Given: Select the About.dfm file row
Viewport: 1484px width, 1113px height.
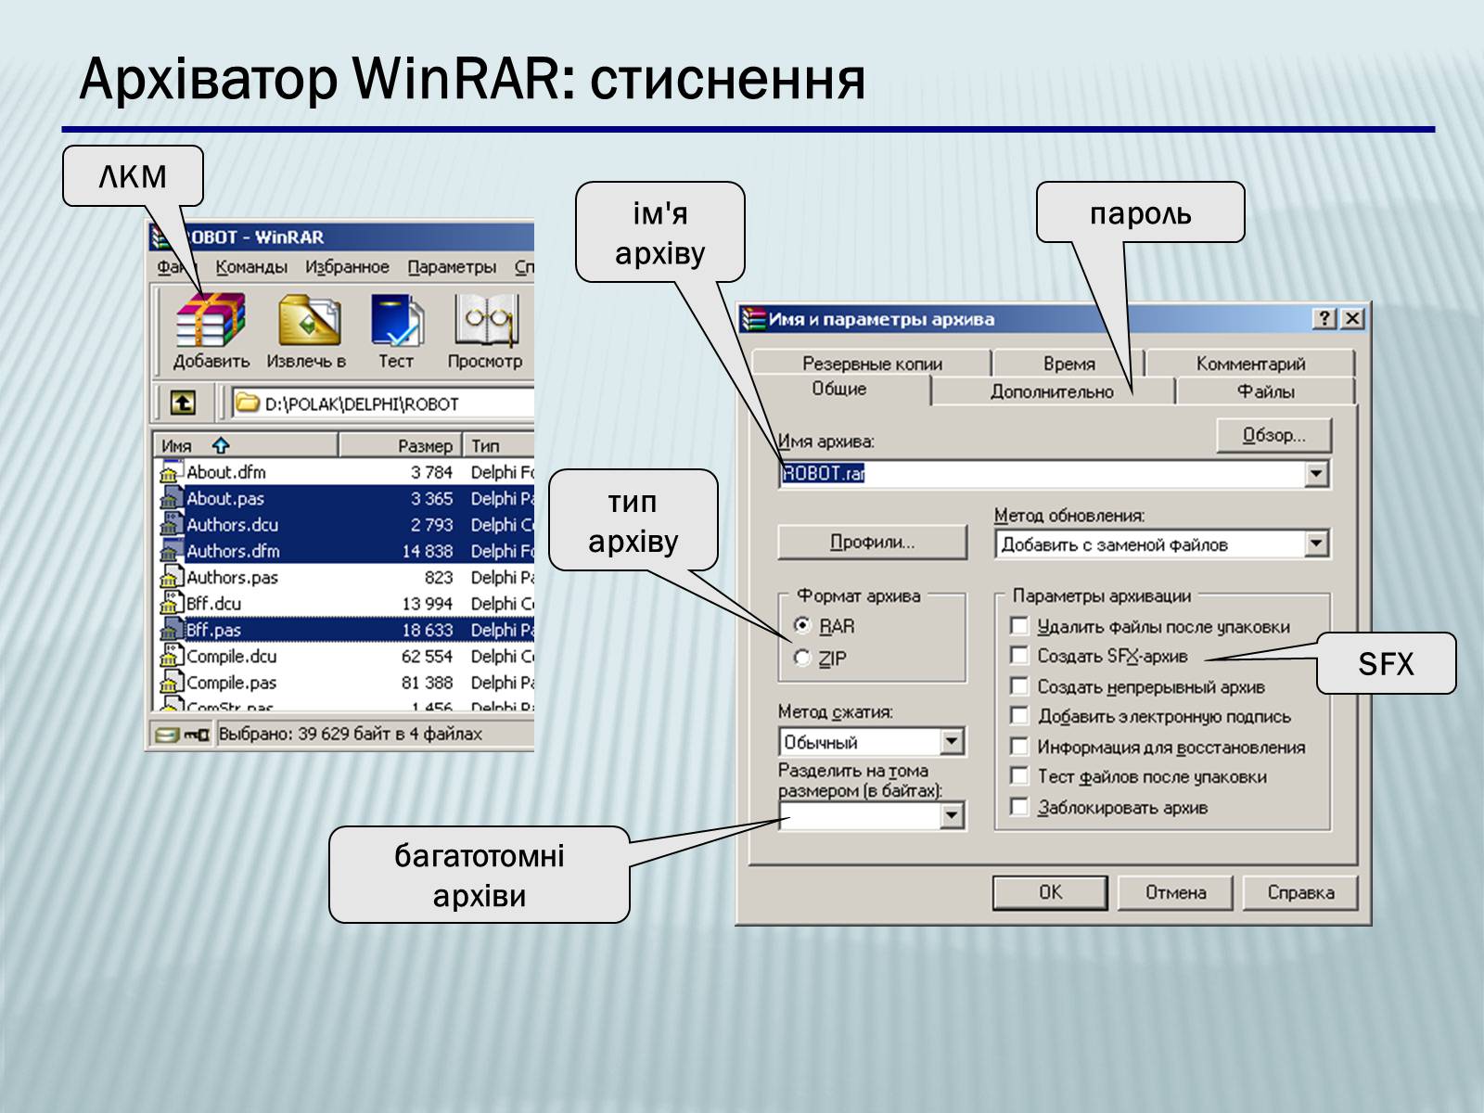Looking at the screenshot, I should (343, 472).
